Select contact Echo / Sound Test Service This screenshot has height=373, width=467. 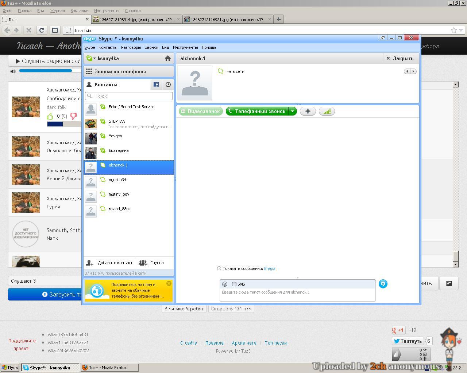point(129,109)
